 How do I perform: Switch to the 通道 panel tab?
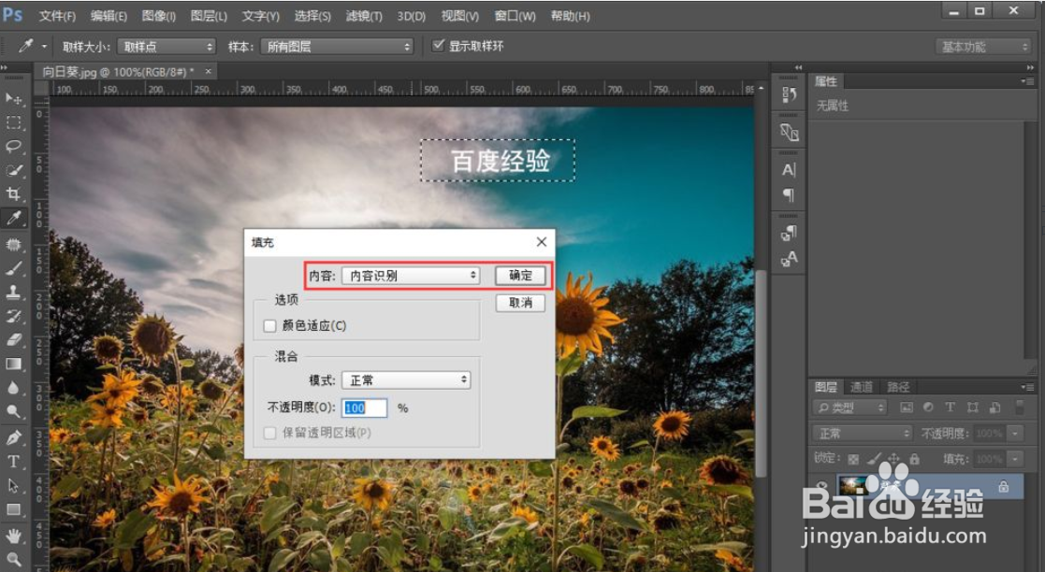(x=864, y=386)
